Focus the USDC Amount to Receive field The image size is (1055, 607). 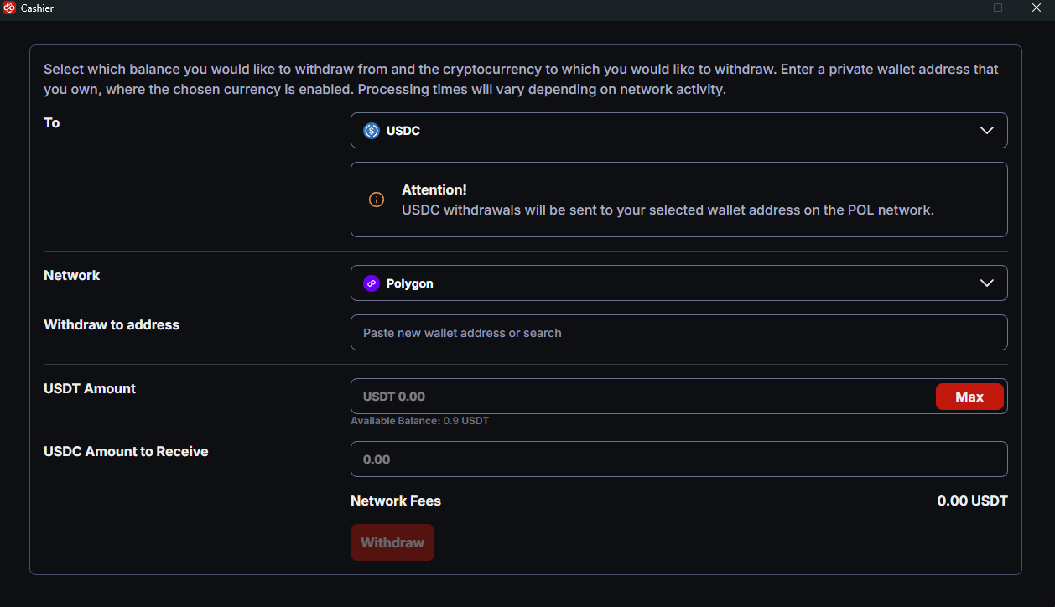click(x=678, y=459)
